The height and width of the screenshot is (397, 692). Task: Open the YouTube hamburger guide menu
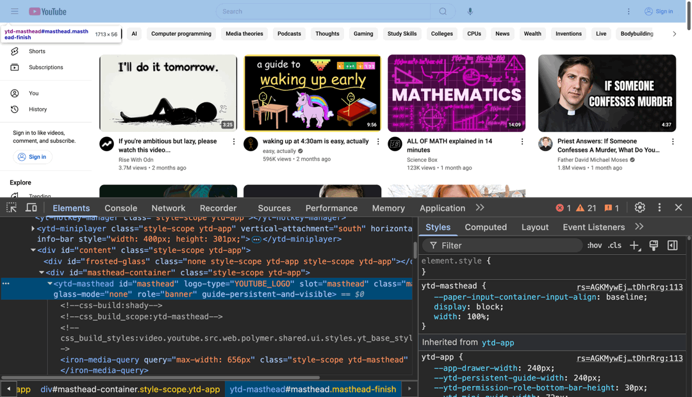[15, 12]
